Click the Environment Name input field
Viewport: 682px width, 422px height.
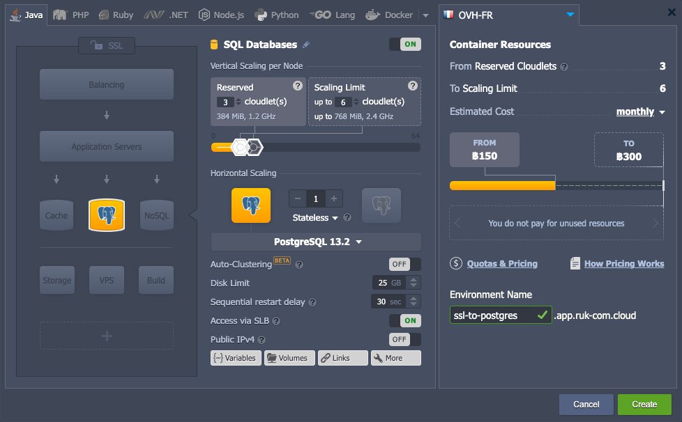click(501, 315)
